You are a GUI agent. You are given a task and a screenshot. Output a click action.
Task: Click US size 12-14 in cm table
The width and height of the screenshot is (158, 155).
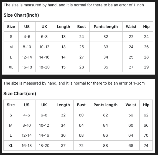pos(27,135)
